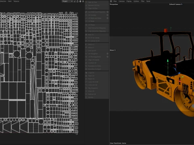Click Cycle UV CCW

point(97,82)
